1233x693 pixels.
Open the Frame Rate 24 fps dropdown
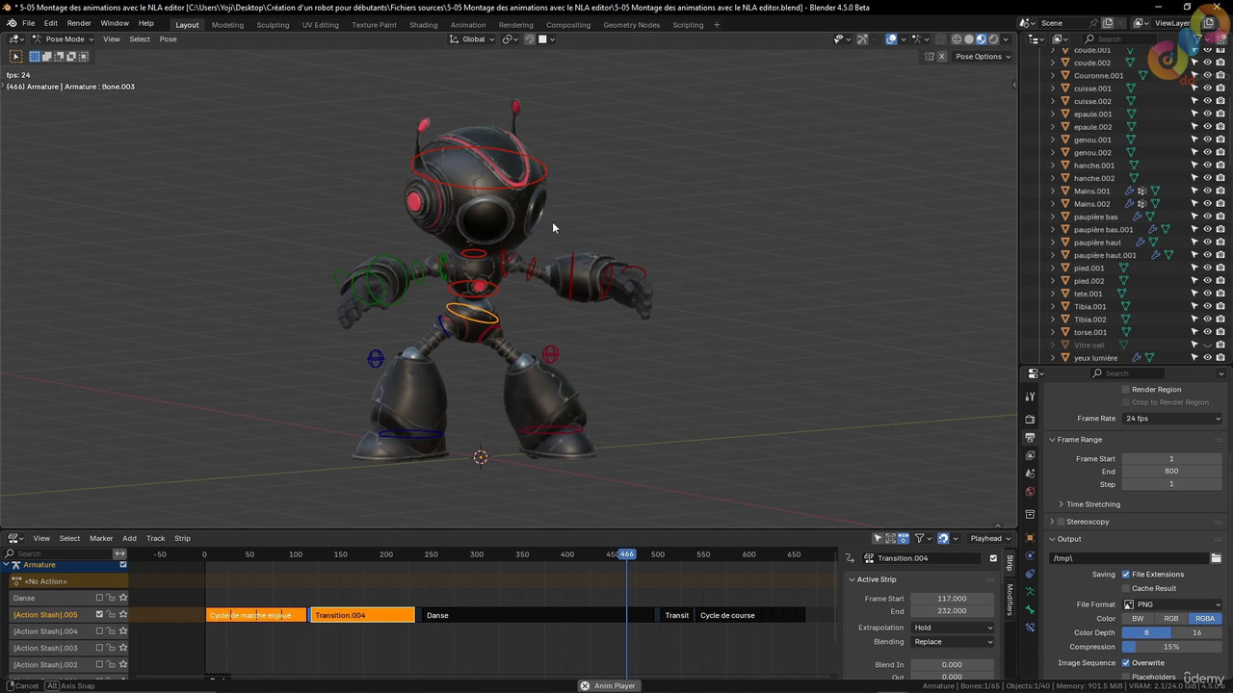coord(1172,419)
